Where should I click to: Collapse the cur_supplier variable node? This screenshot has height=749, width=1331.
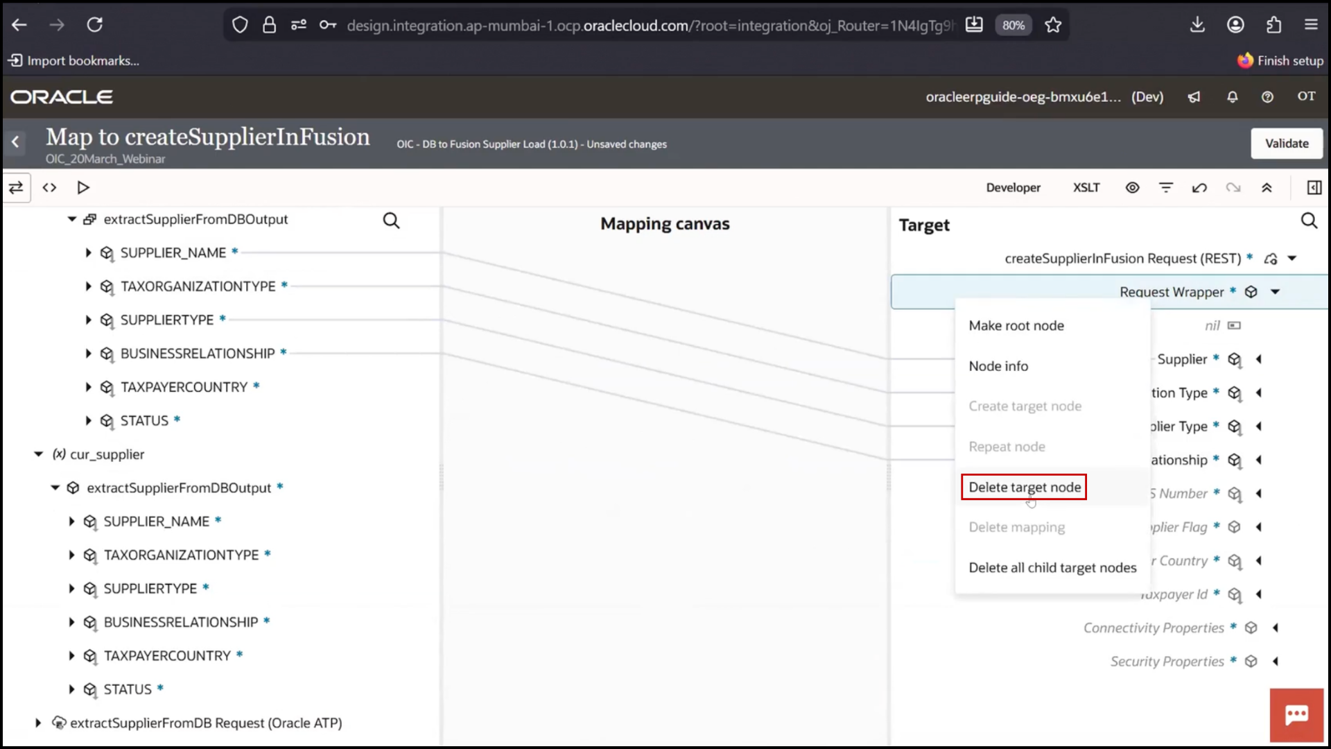38,454
